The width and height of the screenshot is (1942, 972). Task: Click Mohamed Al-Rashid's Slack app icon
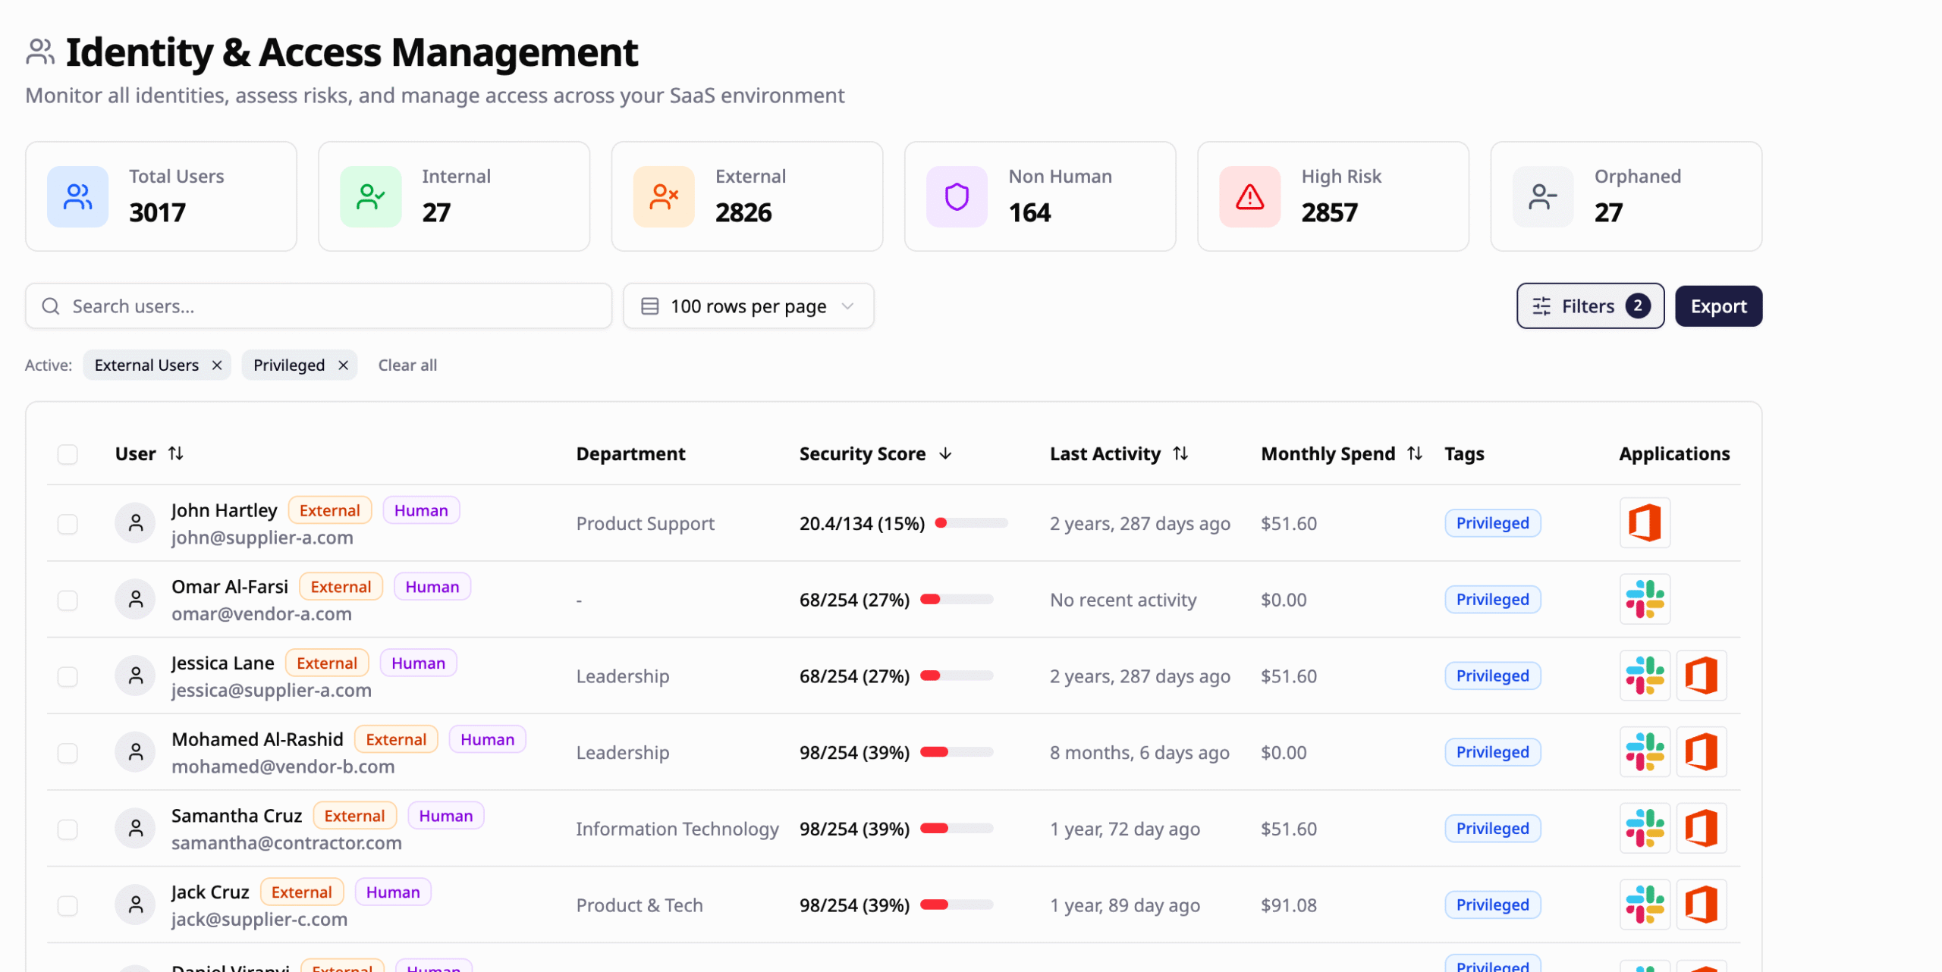1645,752
